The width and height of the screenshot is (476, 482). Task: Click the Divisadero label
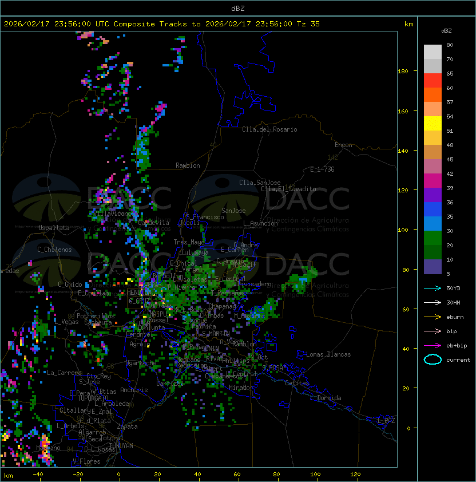[x=254, y=284]
